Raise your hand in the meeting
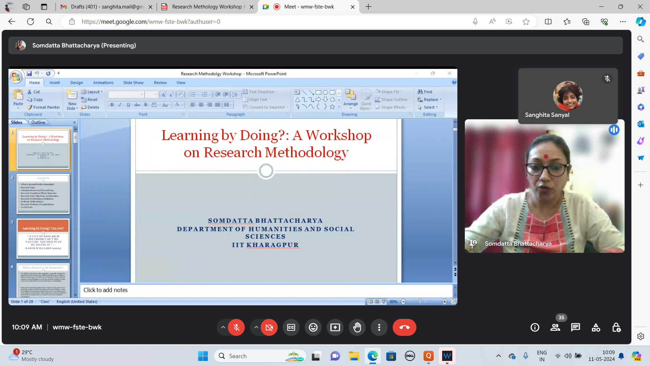Screen dimensions: 650x366 (357, 327)
